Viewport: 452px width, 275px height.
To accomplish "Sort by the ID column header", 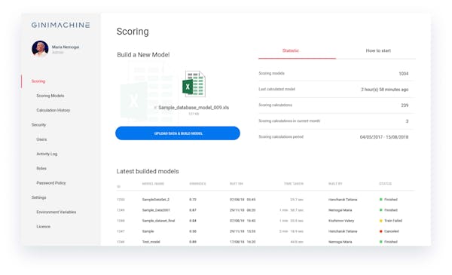I will point(118,187).
